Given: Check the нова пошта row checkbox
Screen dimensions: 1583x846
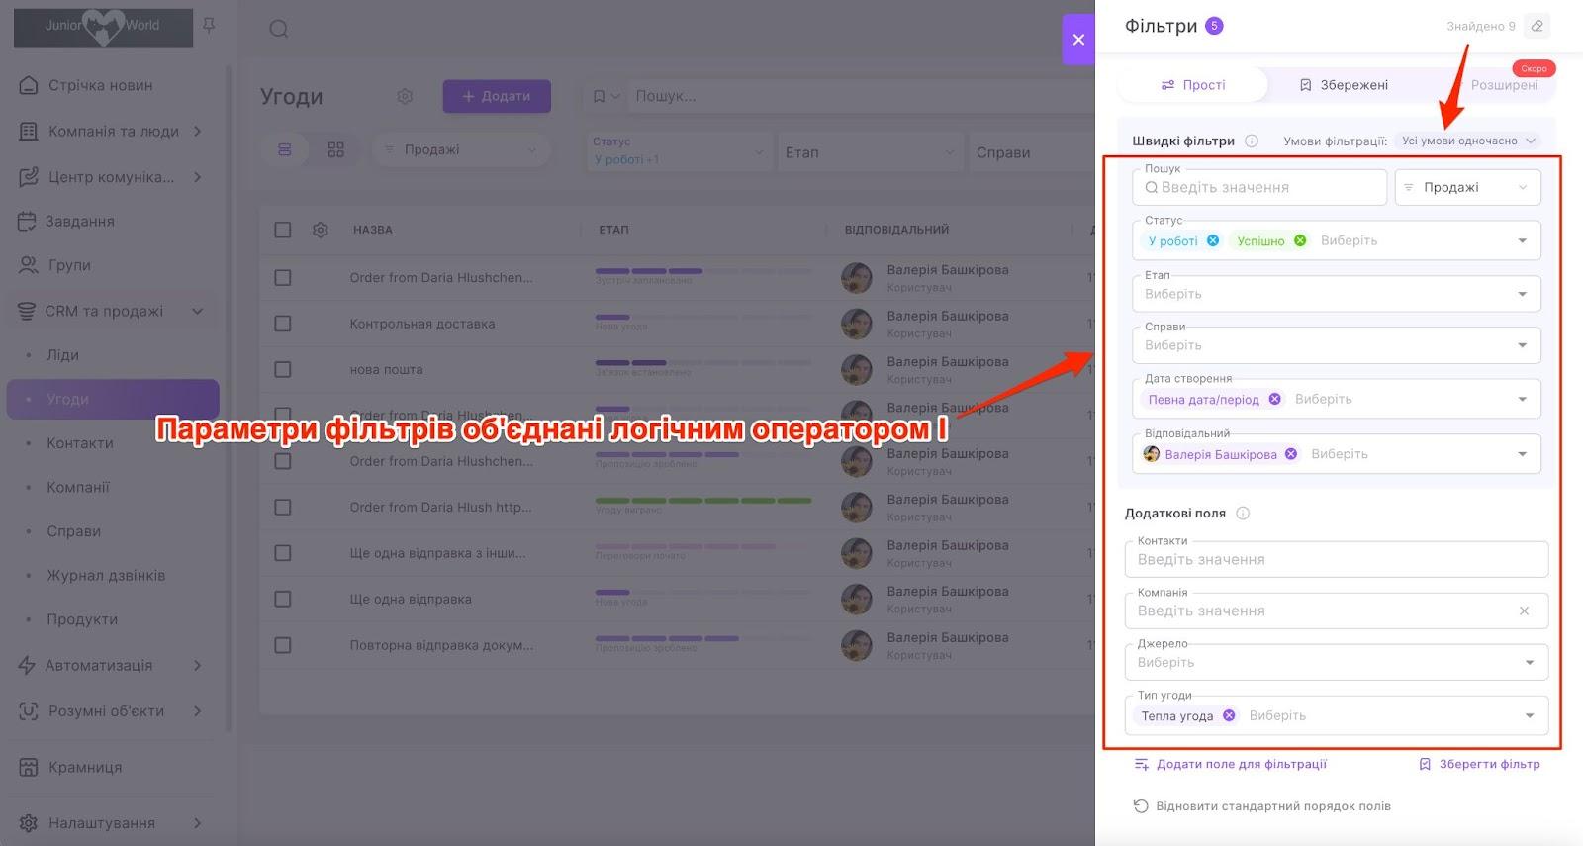Looking at the screenshot, I should tap(283, 369).
